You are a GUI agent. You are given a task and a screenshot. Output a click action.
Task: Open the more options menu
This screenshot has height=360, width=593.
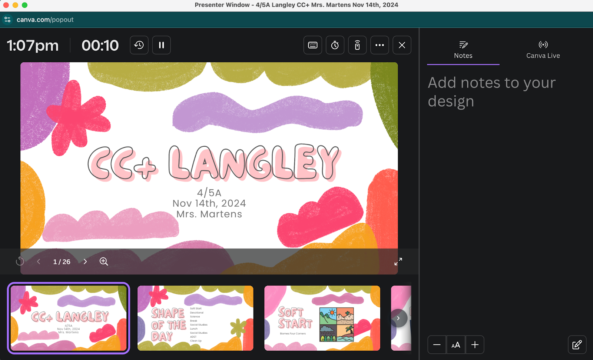tap(380, 45)
